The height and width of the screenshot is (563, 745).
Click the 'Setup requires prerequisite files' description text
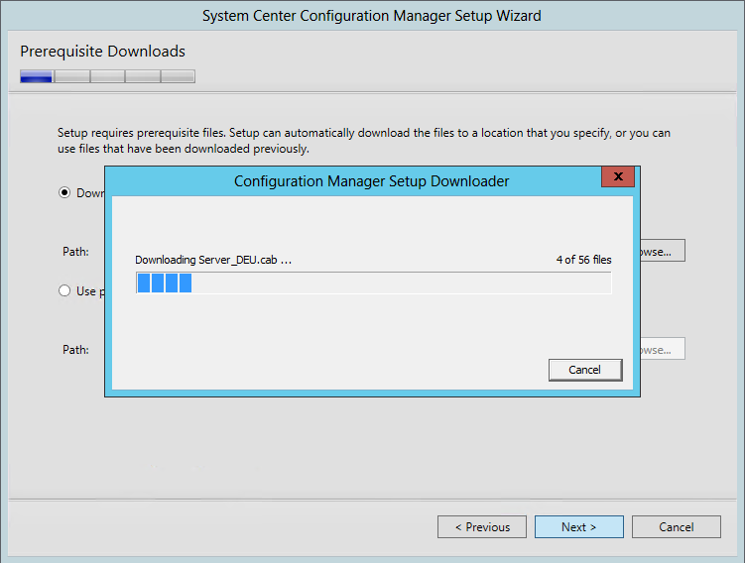364,141
